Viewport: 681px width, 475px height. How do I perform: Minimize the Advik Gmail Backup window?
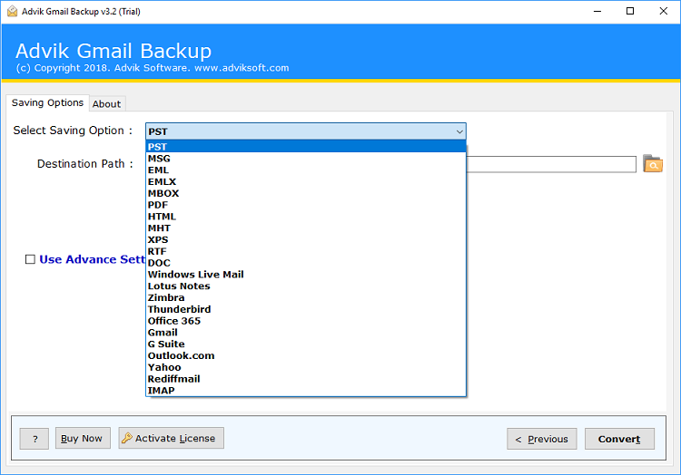tap(597, 11)
